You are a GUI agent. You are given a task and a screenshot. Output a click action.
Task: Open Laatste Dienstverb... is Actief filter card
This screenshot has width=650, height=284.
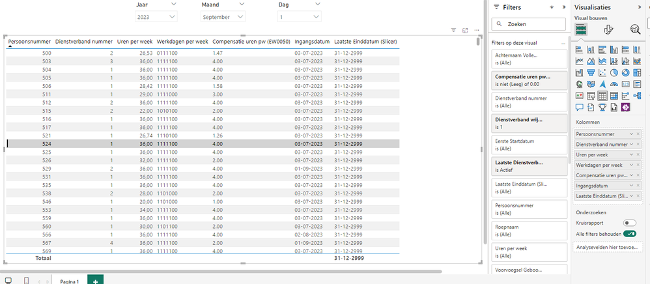529,166
